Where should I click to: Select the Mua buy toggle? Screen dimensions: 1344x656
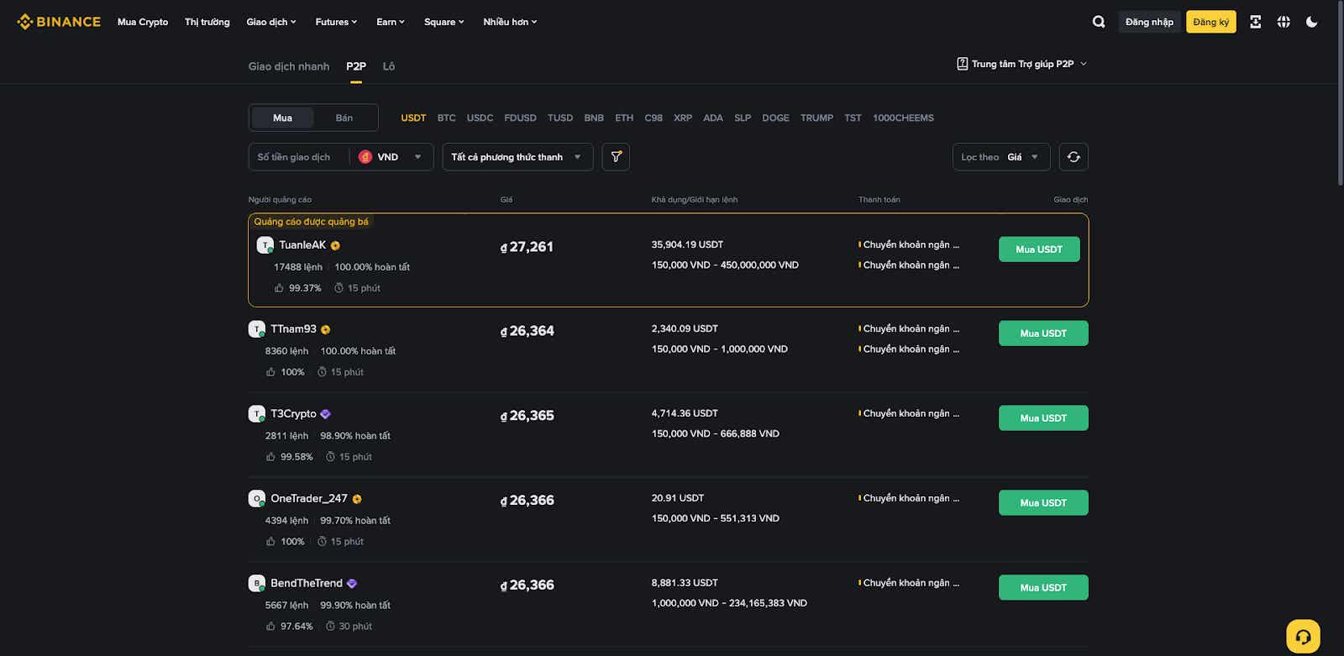(282, 118)
